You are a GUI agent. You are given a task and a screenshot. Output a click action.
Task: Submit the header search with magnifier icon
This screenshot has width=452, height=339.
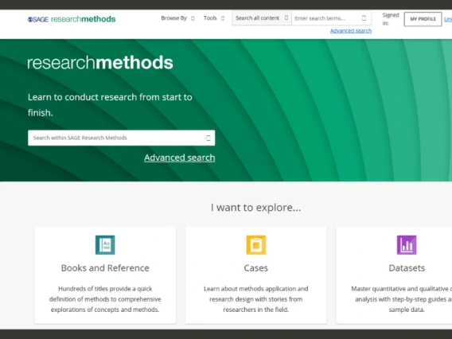pyautogui.click(x=364, y=18)
